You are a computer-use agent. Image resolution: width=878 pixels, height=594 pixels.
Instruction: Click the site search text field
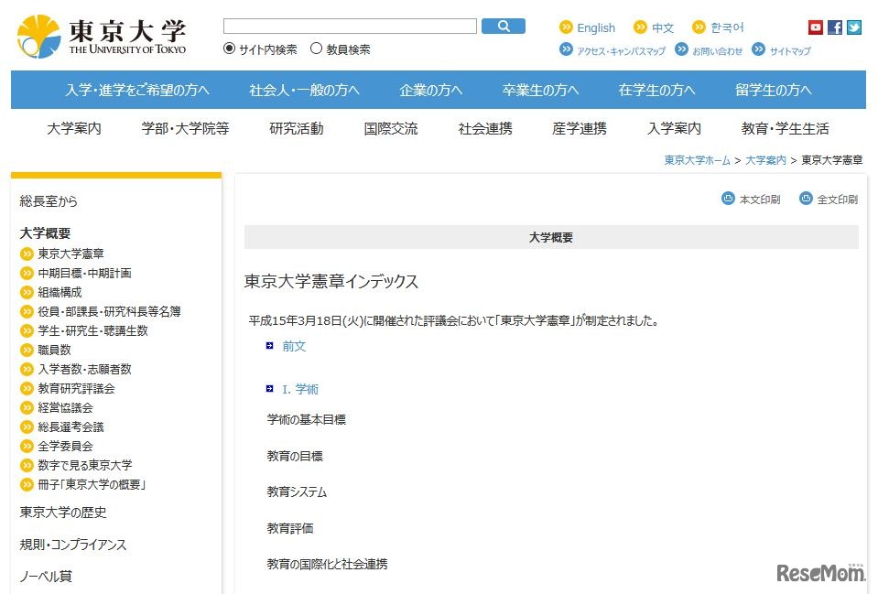[349, 27]
